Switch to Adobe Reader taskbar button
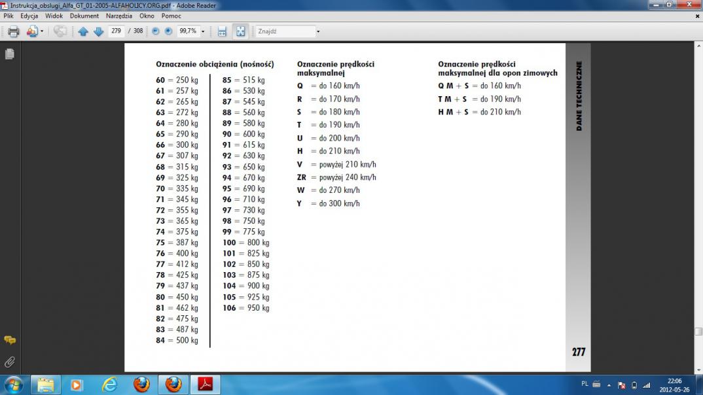The height and width of the screenshot is (395, 703). click(206, 385)
